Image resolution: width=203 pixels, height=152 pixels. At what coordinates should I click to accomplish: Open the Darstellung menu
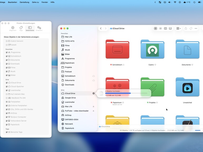tap(24, 2)
